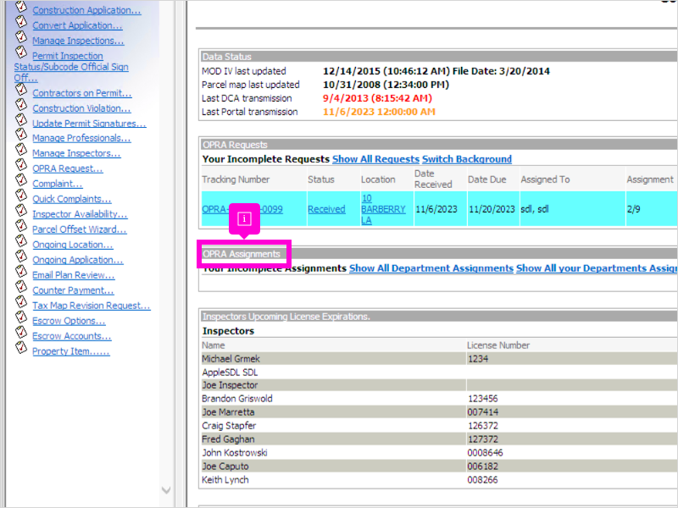Select inspector Joe Marretta row
The width and height of the screenshot is (678, 508).
tap(439, 412)
